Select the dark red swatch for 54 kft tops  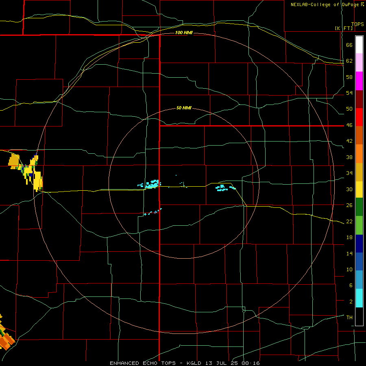pyautogui.click(x=359, y=99)
